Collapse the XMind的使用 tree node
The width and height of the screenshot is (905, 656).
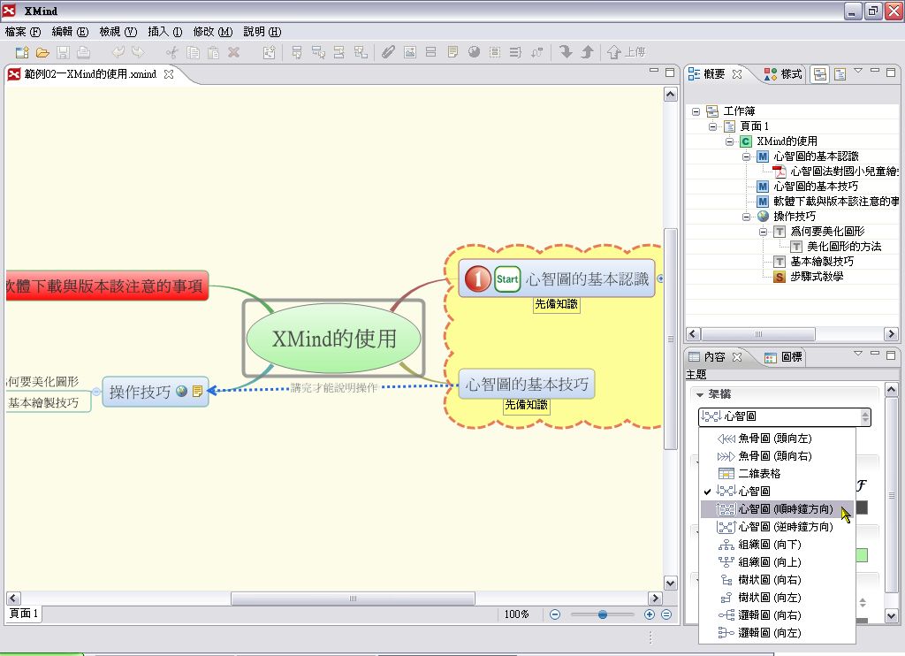point(729,141)
